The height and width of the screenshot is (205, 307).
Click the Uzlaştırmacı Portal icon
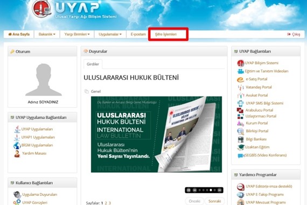pos(240,117)
